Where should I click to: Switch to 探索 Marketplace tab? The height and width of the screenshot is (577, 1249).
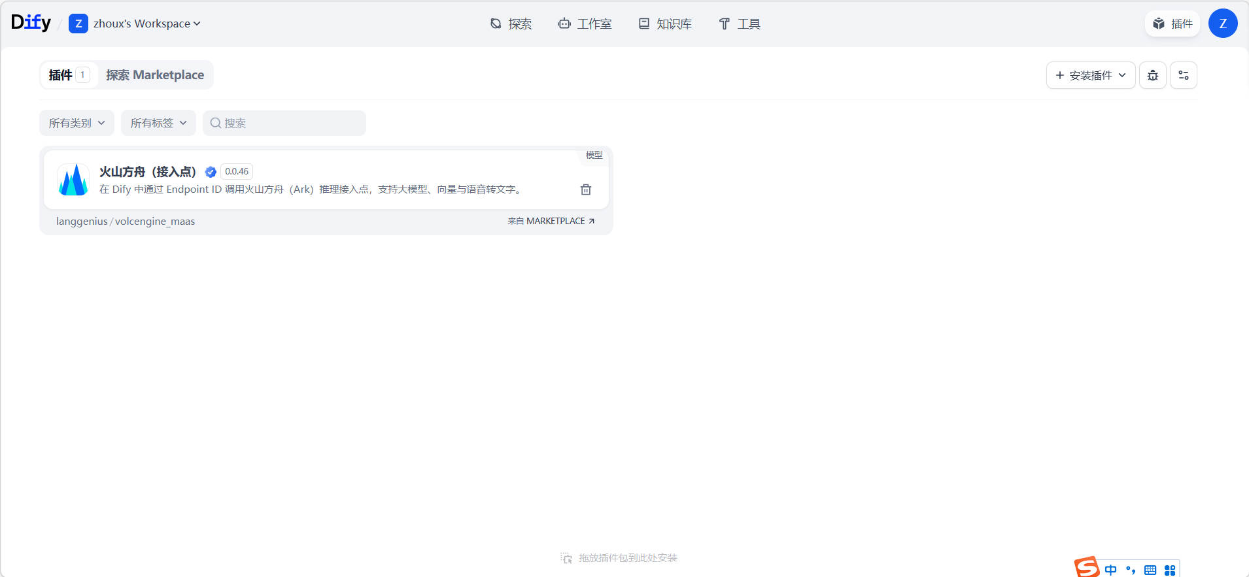pyautogui.click(x=155, y=75)
